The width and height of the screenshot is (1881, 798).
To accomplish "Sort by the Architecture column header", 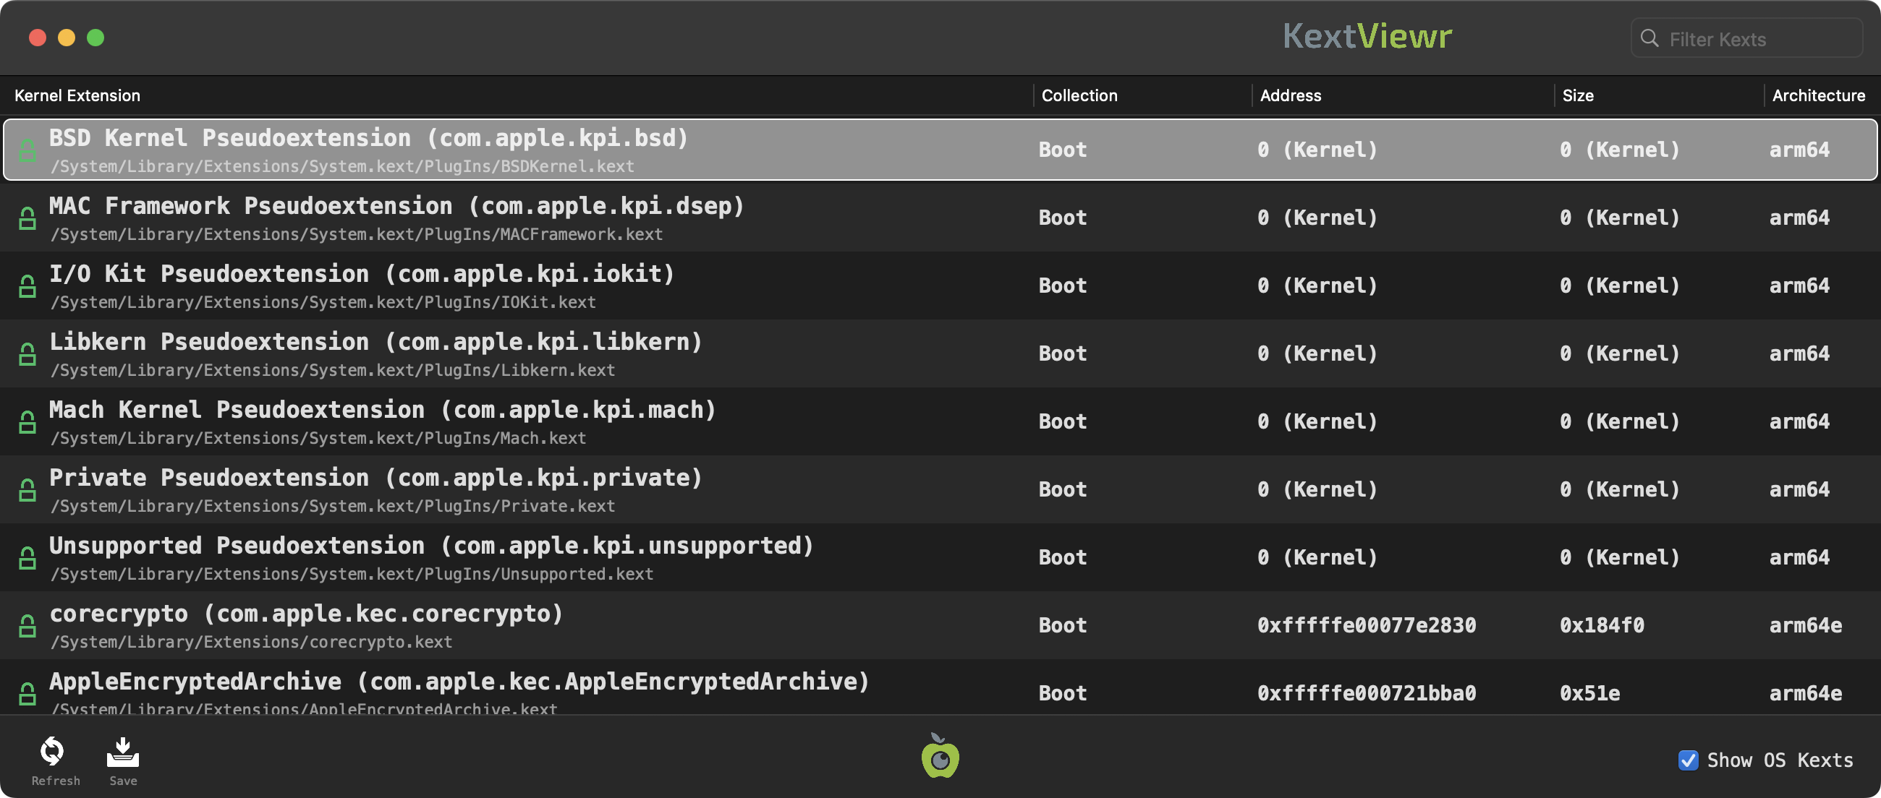I will (1817, 95).
